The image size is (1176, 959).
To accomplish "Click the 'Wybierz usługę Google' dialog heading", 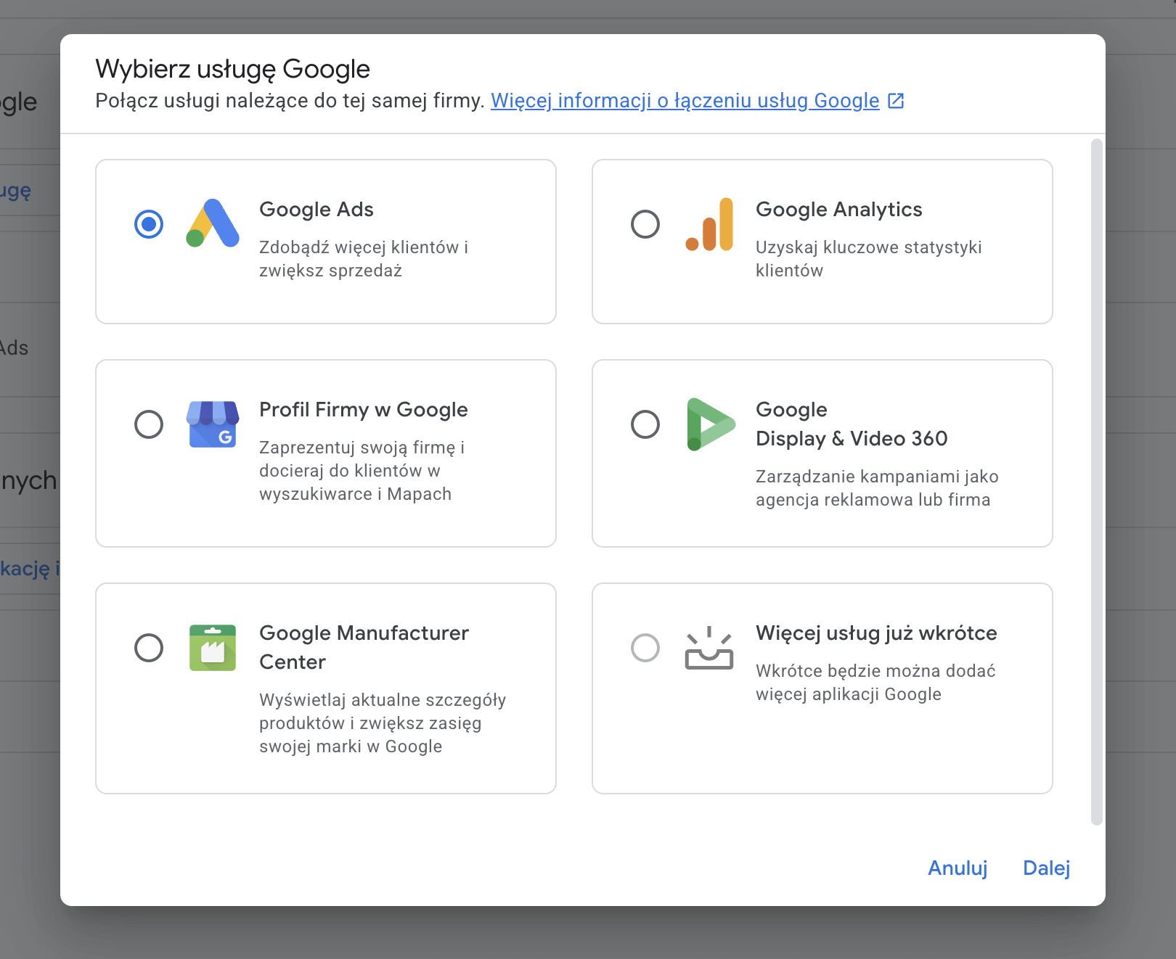I will (232, 69).
